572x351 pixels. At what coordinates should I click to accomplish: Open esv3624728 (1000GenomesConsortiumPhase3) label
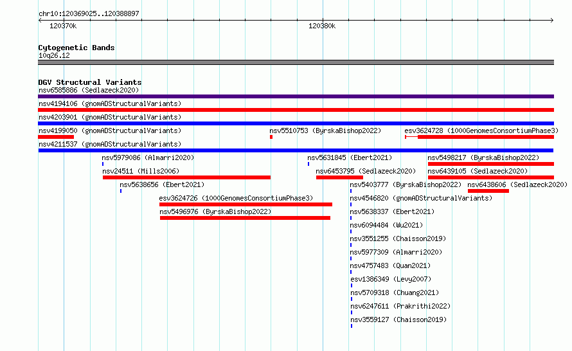click(481, 130)
